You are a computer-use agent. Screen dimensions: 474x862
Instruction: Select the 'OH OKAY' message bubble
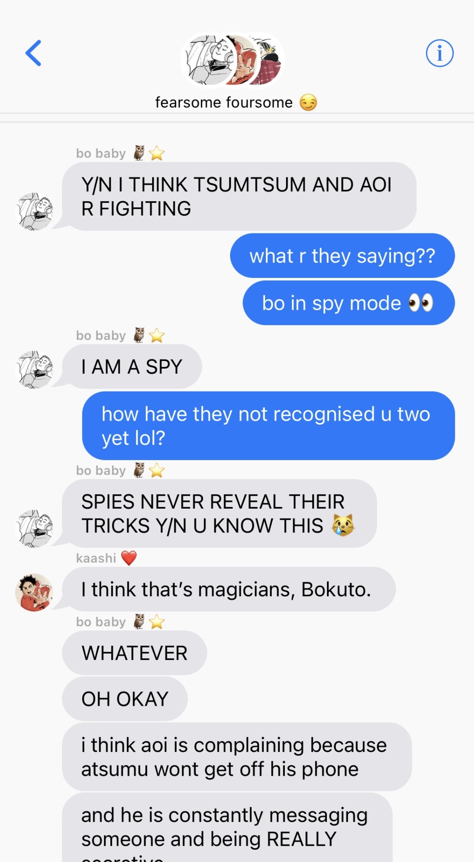125,699
